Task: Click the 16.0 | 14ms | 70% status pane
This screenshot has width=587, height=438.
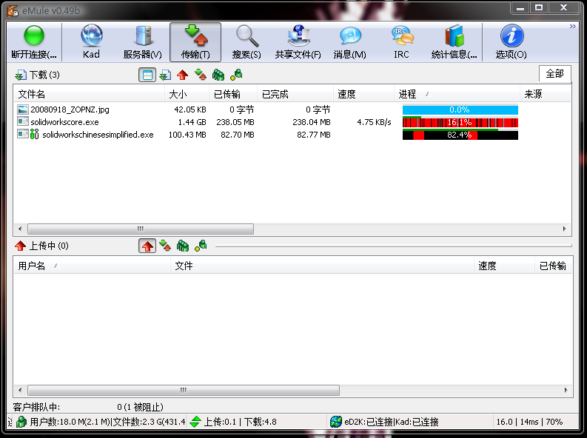Action: pos(529,422)
